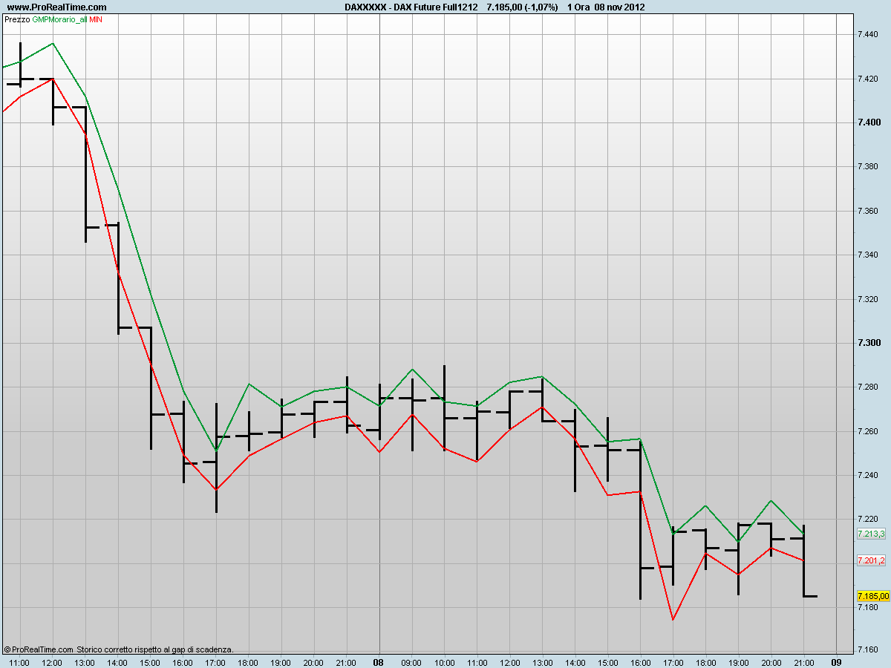Select the 10:00 time axis label
The width and height of the screenshot is (891, 668).
tap(444, 662)
